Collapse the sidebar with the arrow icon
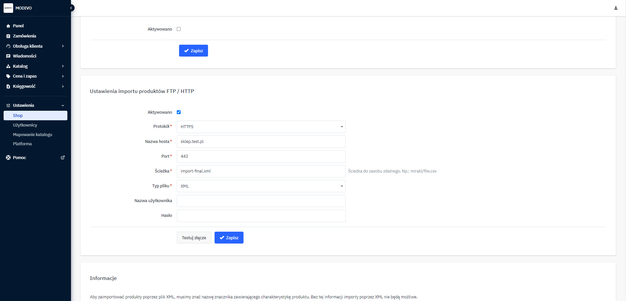This screenshot has height=301, width=626. tap(71, 8)
